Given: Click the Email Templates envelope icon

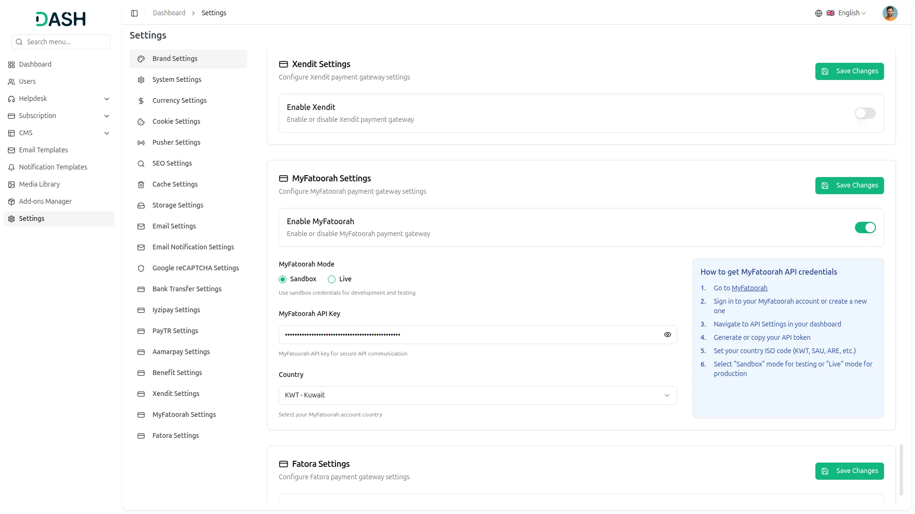Looking at the screenshot, I should pyautogui.click(x=11, y=150).
